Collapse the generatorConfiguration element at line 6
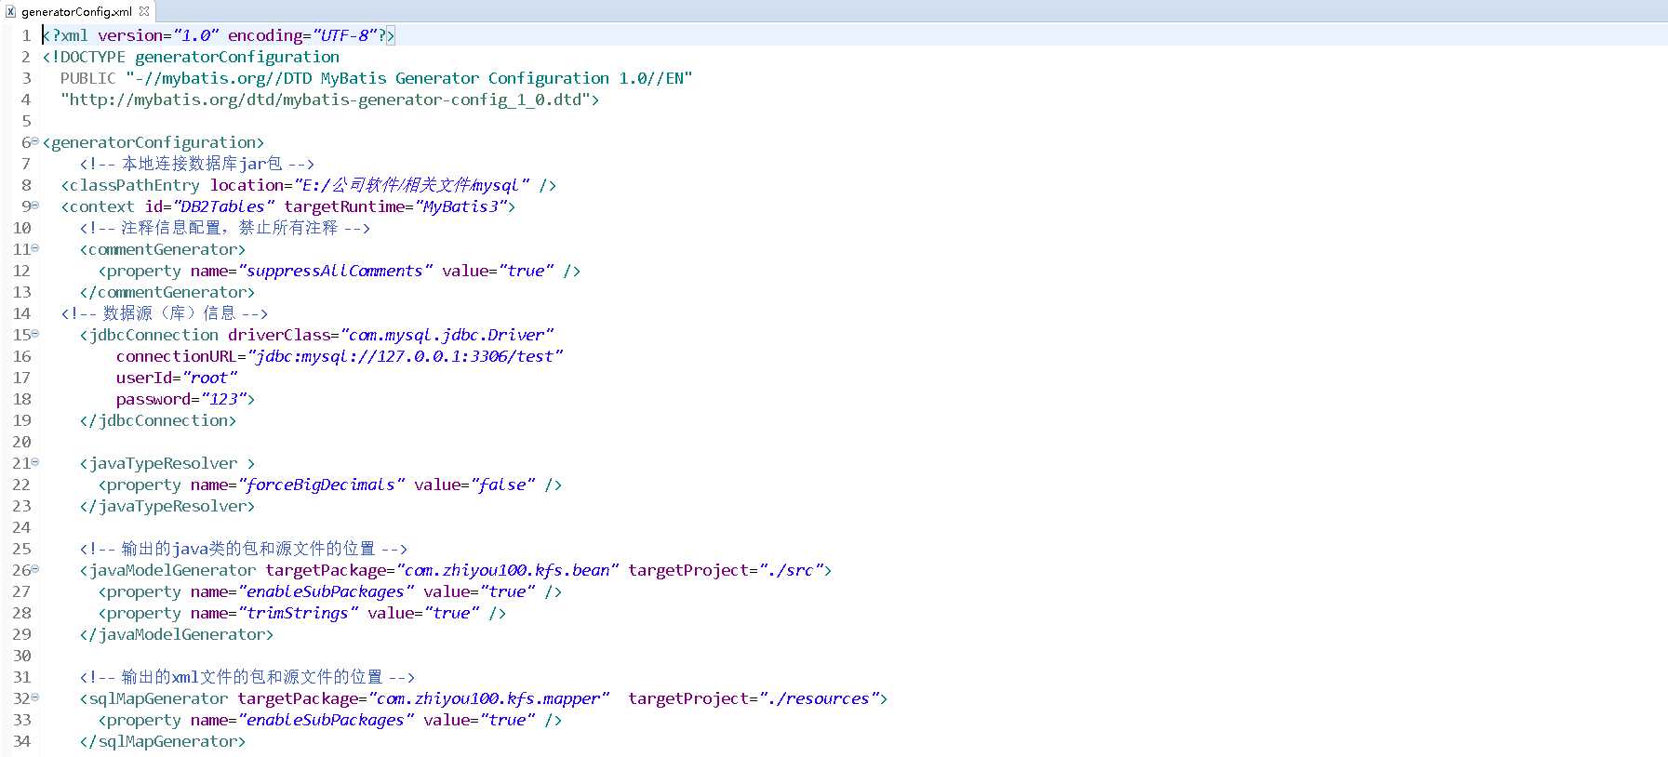The width and height of the screenshot is (1668, 757). click(x=35, y=141)
